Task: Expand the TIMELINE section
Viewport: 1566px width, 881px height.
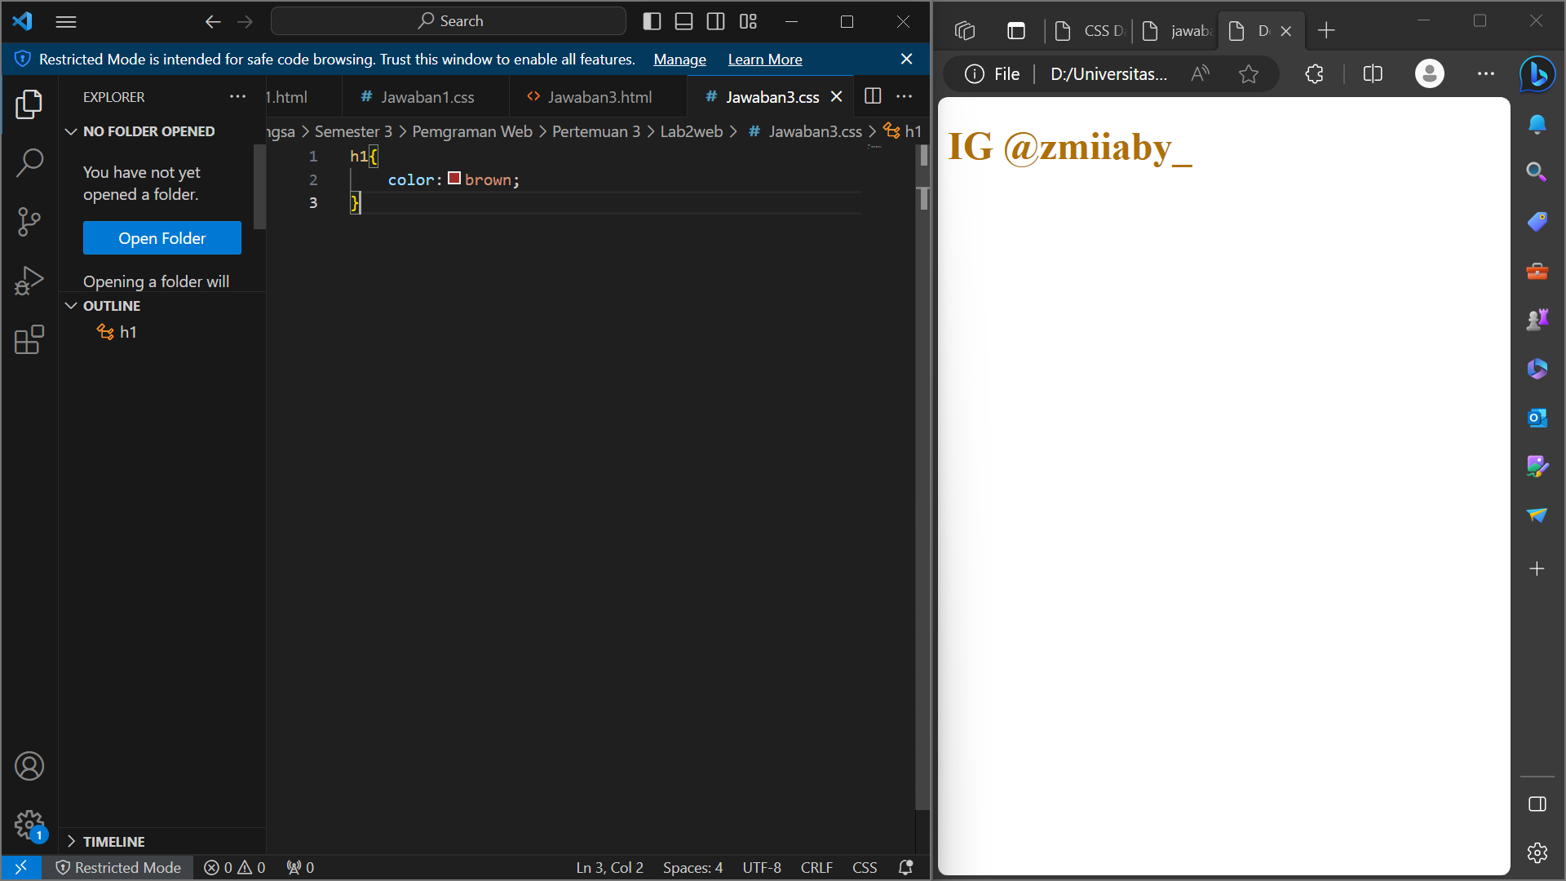Action: (x=72, y=841)
